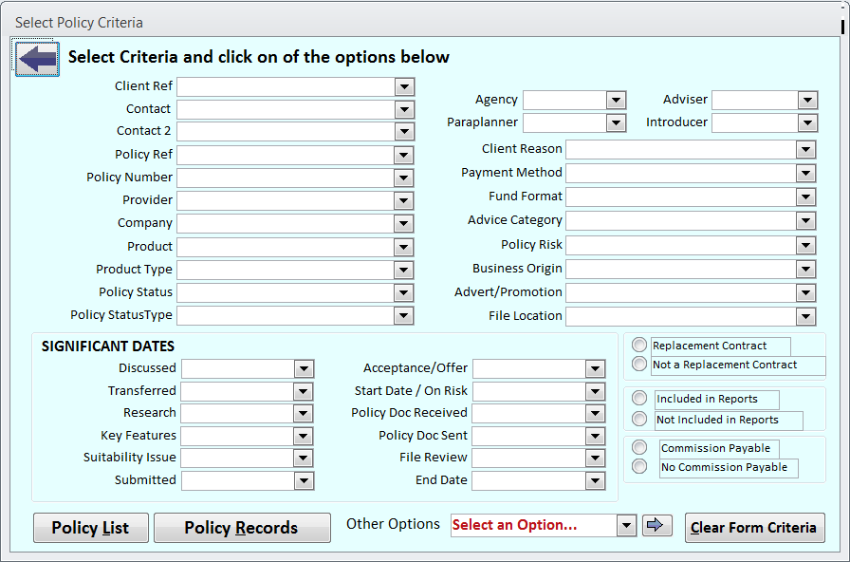Open Policy Records button

click(242, 528)
